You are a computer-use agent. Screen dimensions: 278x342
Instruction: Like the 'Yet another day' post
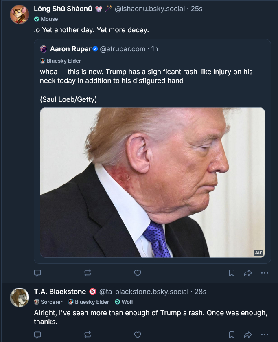click(138, 273)
